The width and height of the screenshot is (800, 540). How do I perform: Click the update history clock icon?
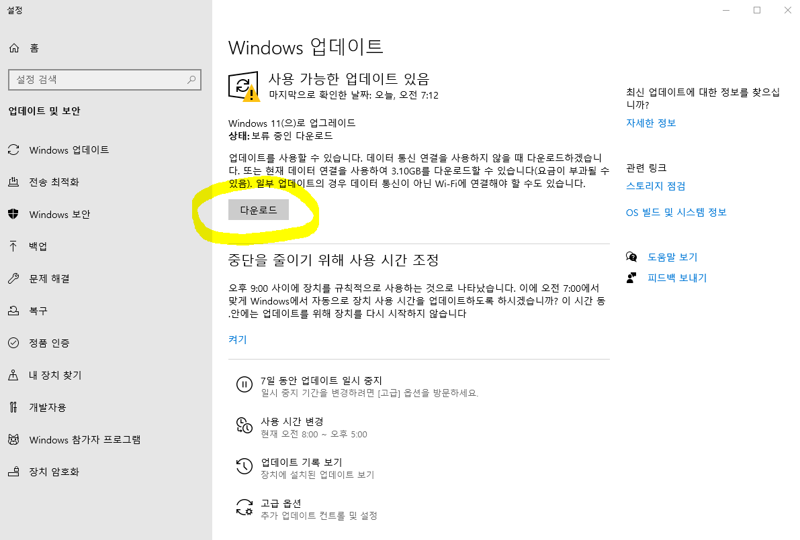coord(245,466)
